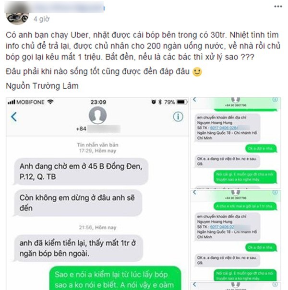
Task: Tap the blue back chevron in the large chat
Action: click(x=14, y=116)
